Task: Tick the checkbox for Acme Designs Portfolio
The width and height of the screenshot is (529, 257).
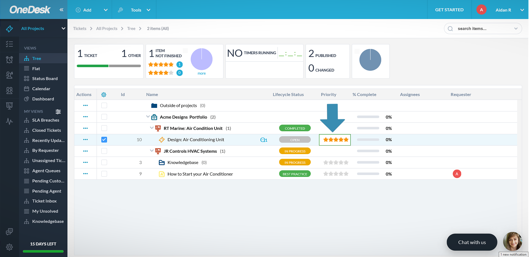Action: coord(104,117)
